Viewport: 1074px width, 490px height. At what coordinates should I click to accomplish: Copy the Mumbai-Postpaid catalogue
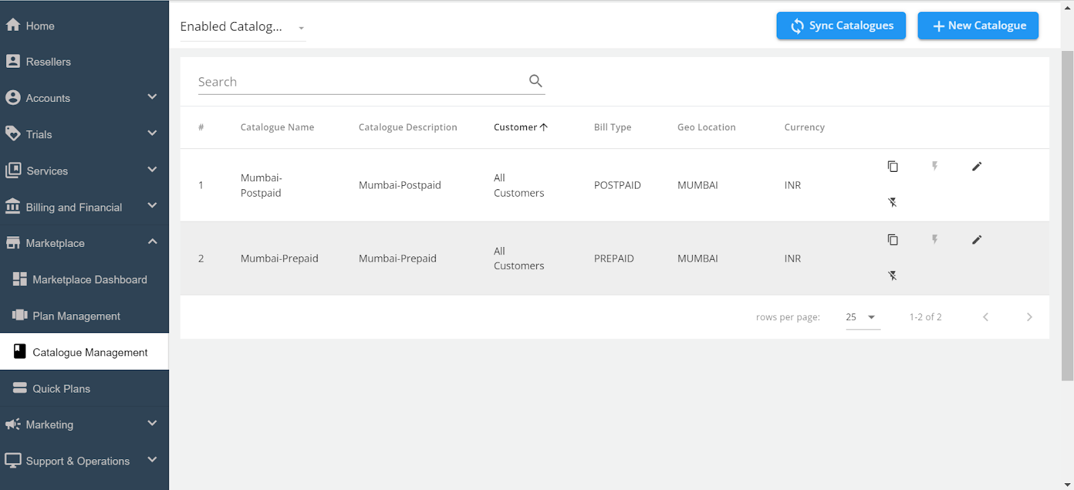pos(892,166)
